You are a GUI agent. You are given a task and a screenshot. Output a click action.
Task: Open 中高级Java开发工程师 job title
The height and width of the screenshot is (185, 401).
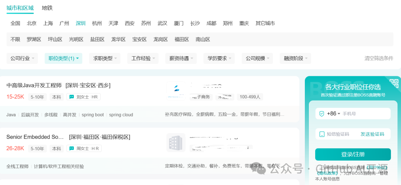(34, 85)
